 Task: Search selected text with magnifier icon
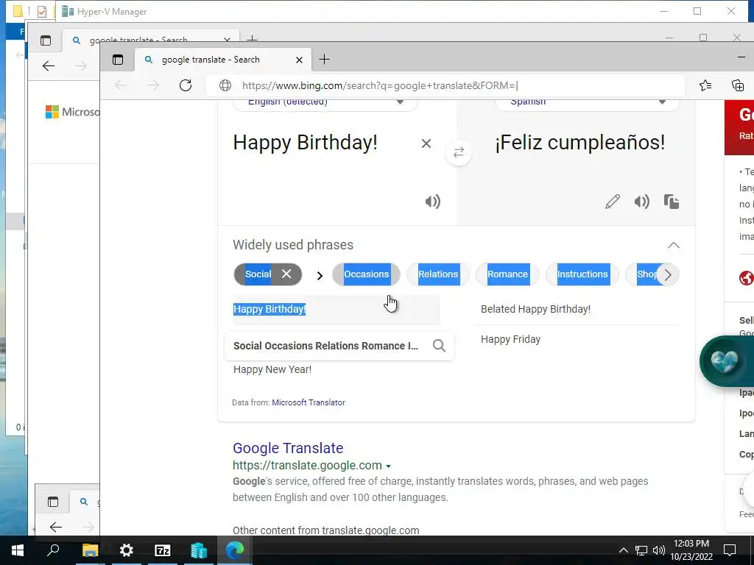click(x=439, y=346)
